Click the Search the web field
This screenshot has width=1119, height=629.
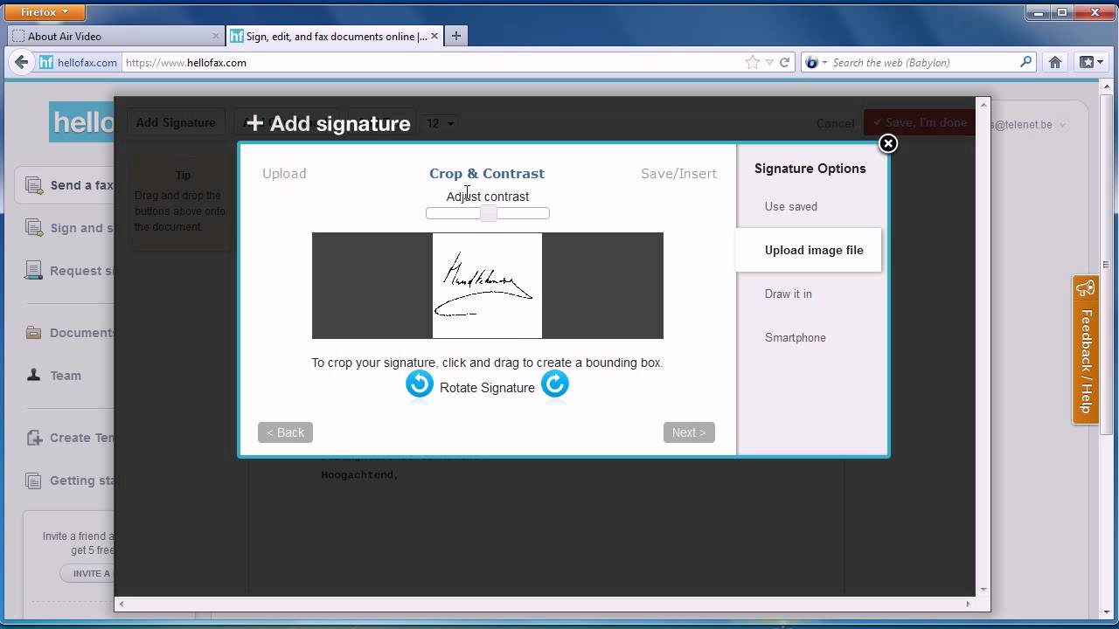pos(922,62)
